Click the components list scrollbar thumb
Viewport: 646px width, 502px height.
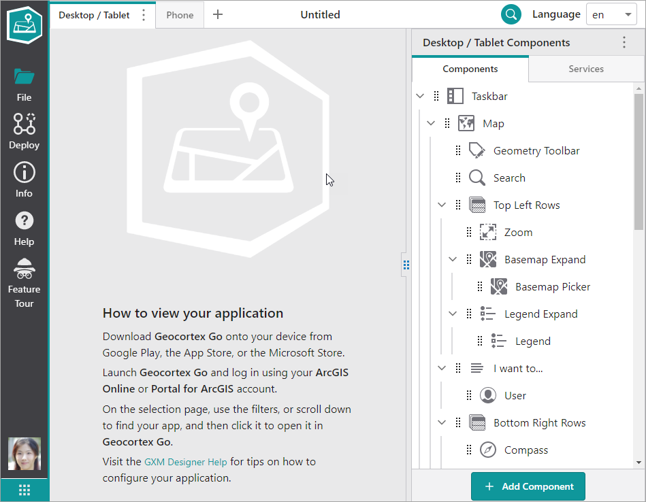coord(639,162)
